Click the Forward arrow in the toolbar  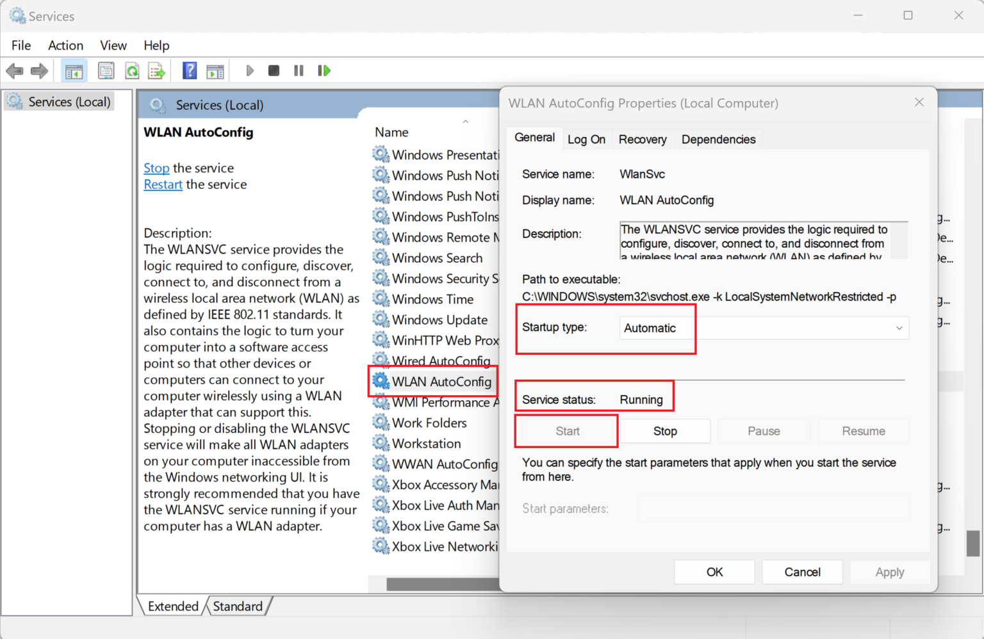[39, 71]
